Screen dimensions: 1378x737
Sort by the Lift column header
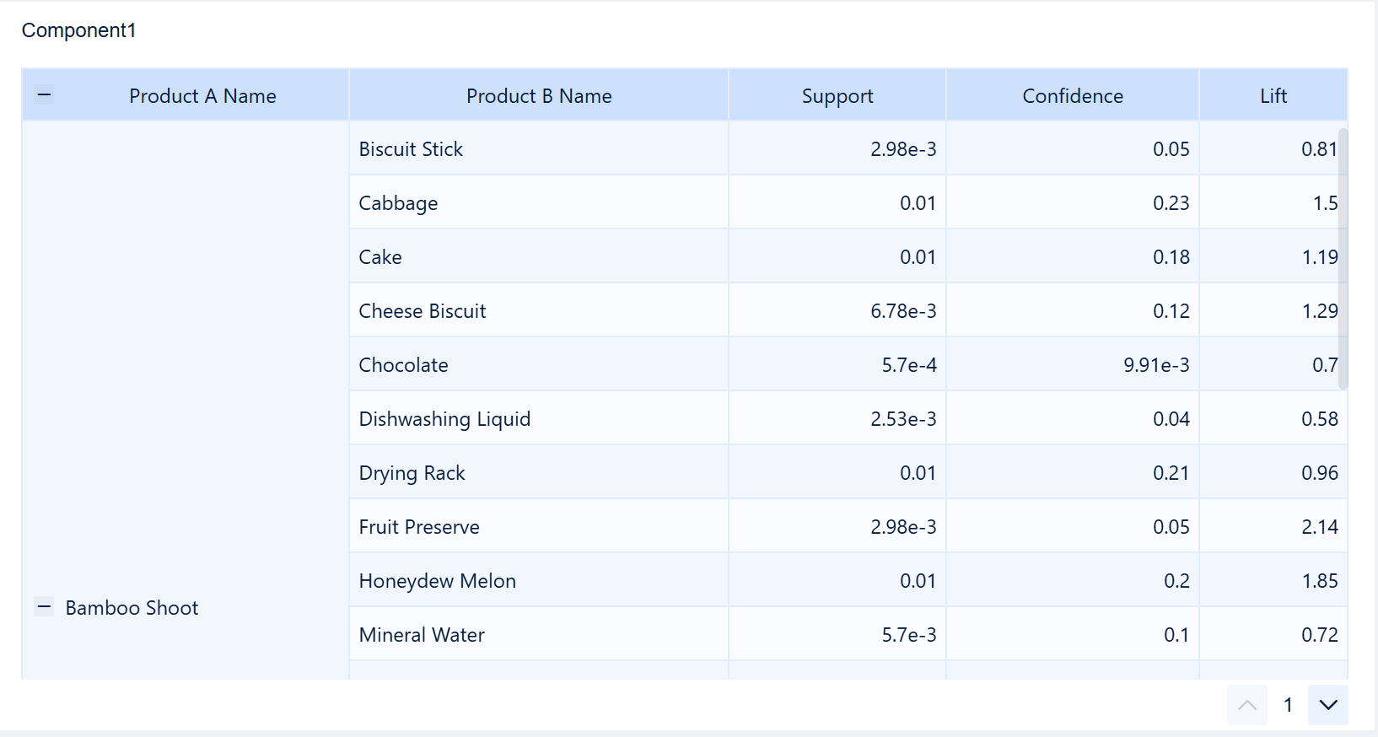point(1273,95)
